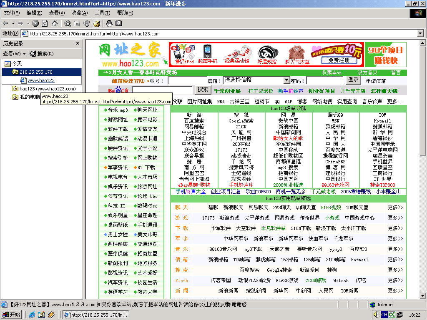Expand the 我的电脑 history folder

point(26,97)
